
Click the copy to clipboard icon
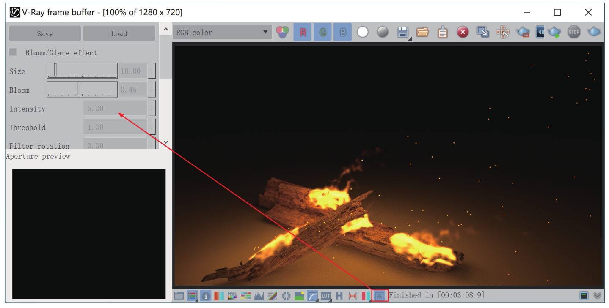tap(443, 33)
